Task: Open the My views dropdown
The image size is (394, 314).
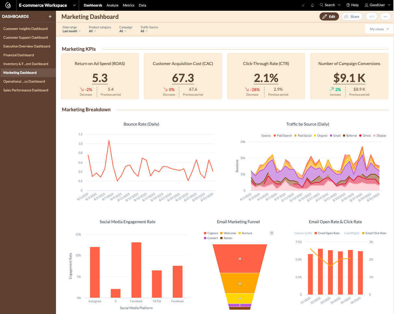Action: click(378, 29)
